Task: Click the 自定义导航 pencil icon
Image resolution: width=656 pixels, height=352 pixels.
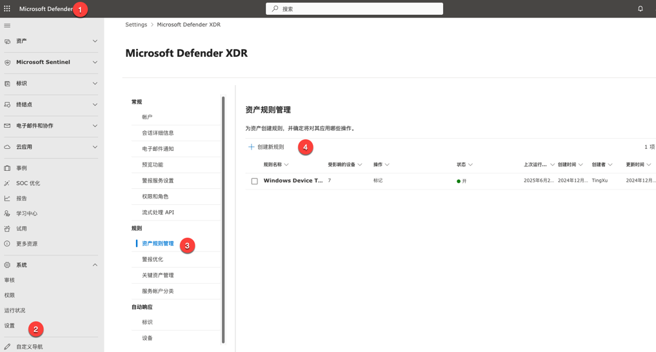Action: pos(7,347)
